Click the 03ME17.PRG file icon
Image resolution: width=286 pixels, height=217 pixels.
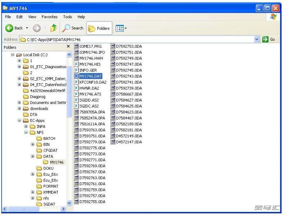coord(77,46)
